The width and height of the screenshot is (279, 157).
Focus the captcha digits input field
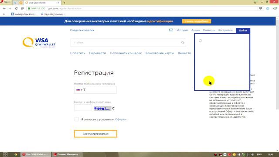pyautogui.click(x=82, y=108)
